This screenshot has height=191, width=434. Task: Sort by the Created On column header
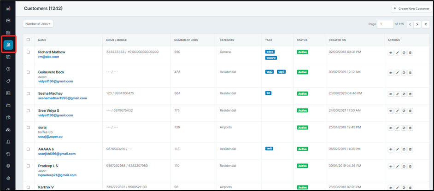337,40
